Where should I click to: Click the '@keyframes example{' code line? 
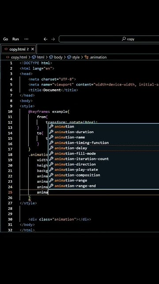point(49,111)
